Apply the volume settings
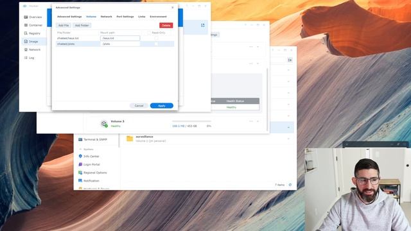The height and width of the screenshot is (231, 411). click(162, 106)
